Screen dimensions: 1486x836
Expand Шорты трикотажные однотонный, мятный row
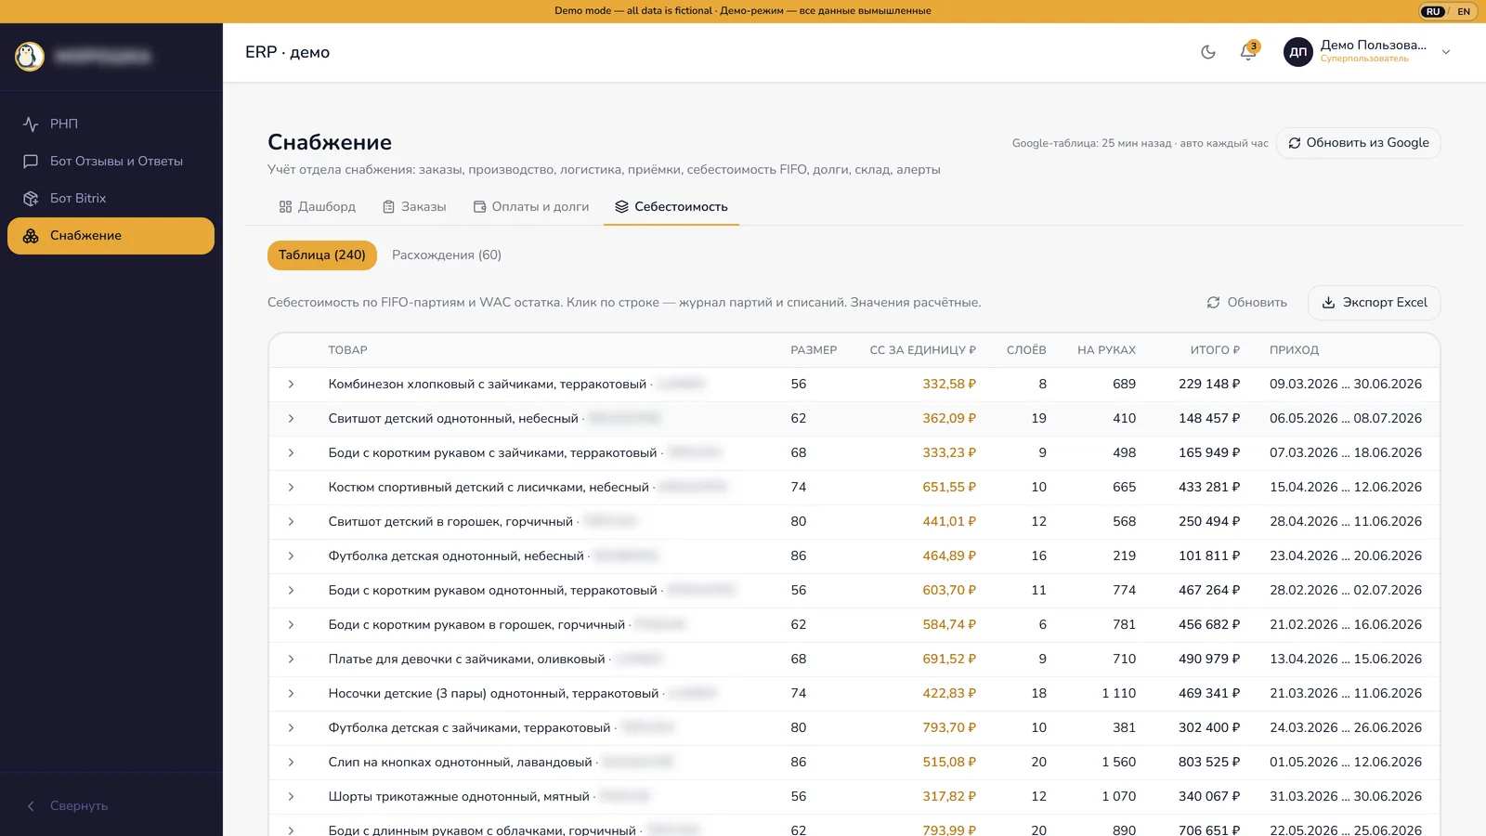291,796
